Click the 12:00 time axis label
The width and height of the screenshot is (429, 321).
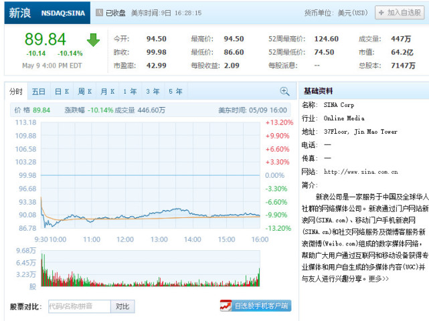(x=125, y=239)
